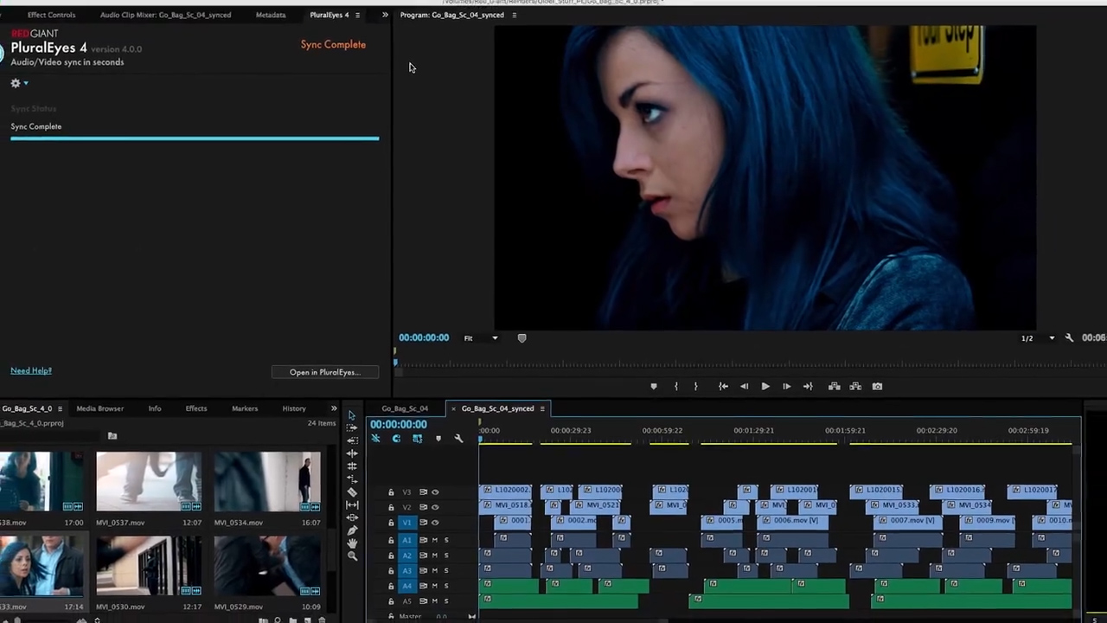Switch to the Media Browser tab

[x=99, y=408]
